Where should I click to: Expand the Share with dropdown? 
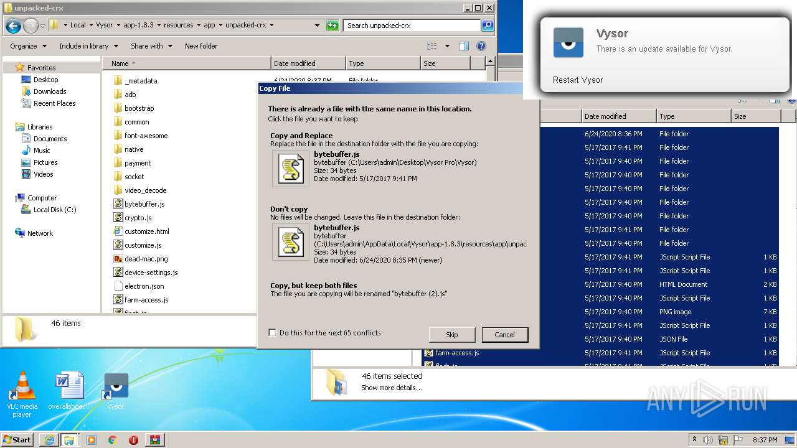pos(151,46)
